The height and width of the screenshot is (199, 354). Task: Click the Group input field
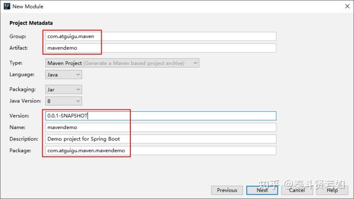[x=160, y=36]
